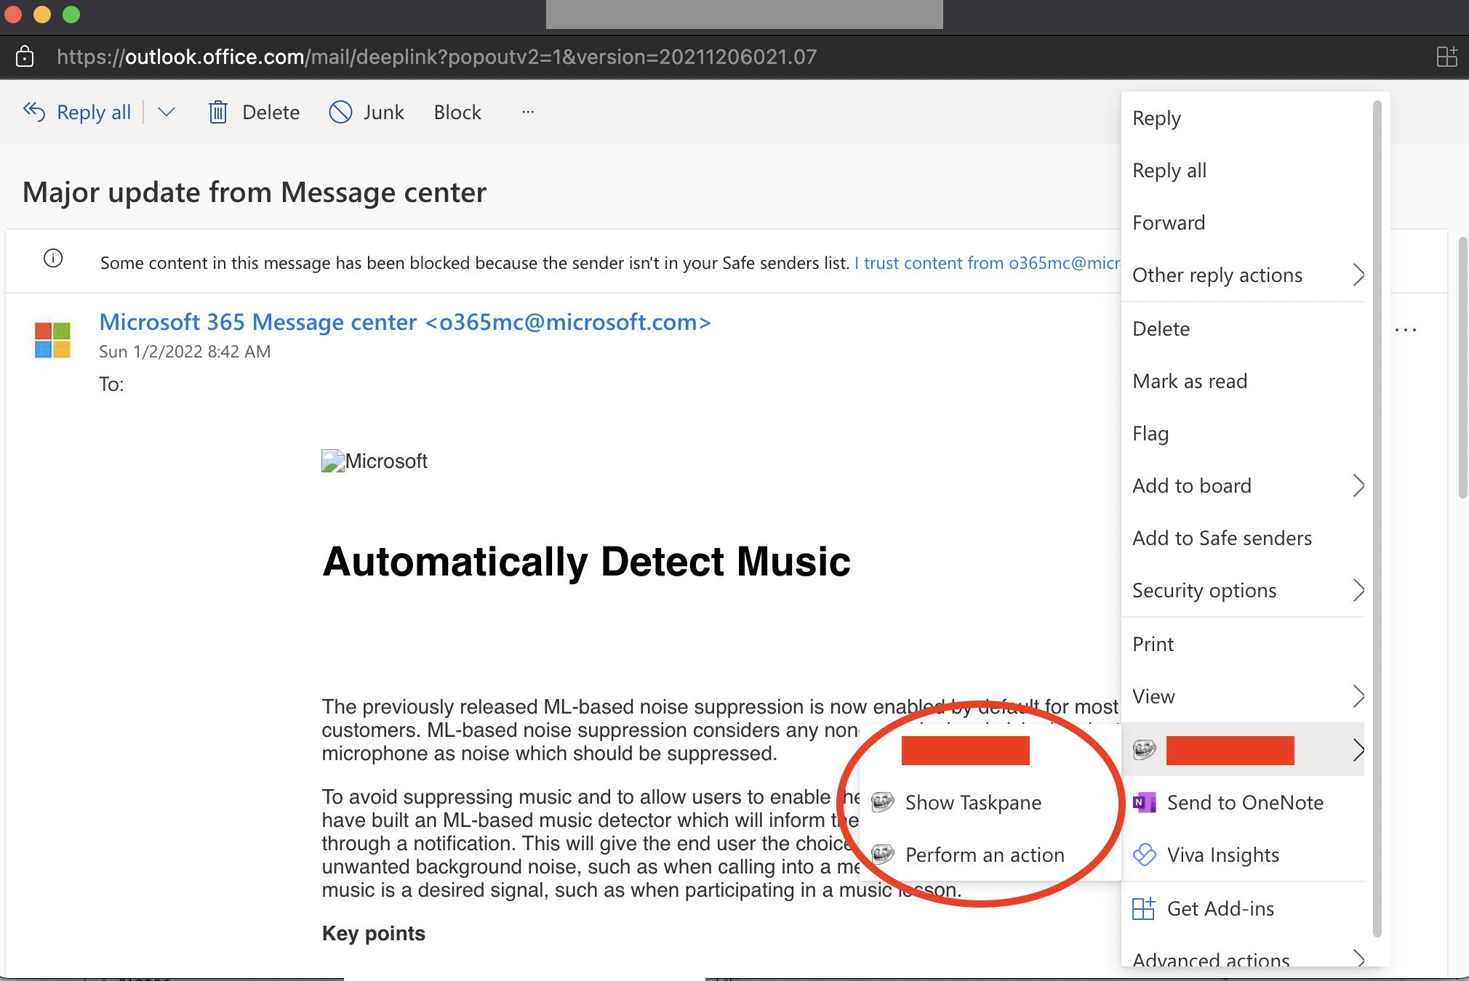The height and width of the screenshot is (981, 1469).
Task: Click the lock icon in address bar
Action: tap(25, 57)
